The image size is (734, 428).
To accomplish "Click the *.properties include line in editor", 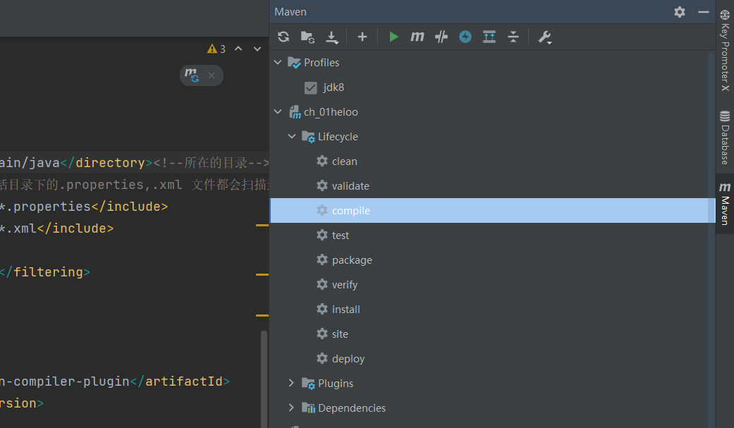I will [x=84, y=207].
